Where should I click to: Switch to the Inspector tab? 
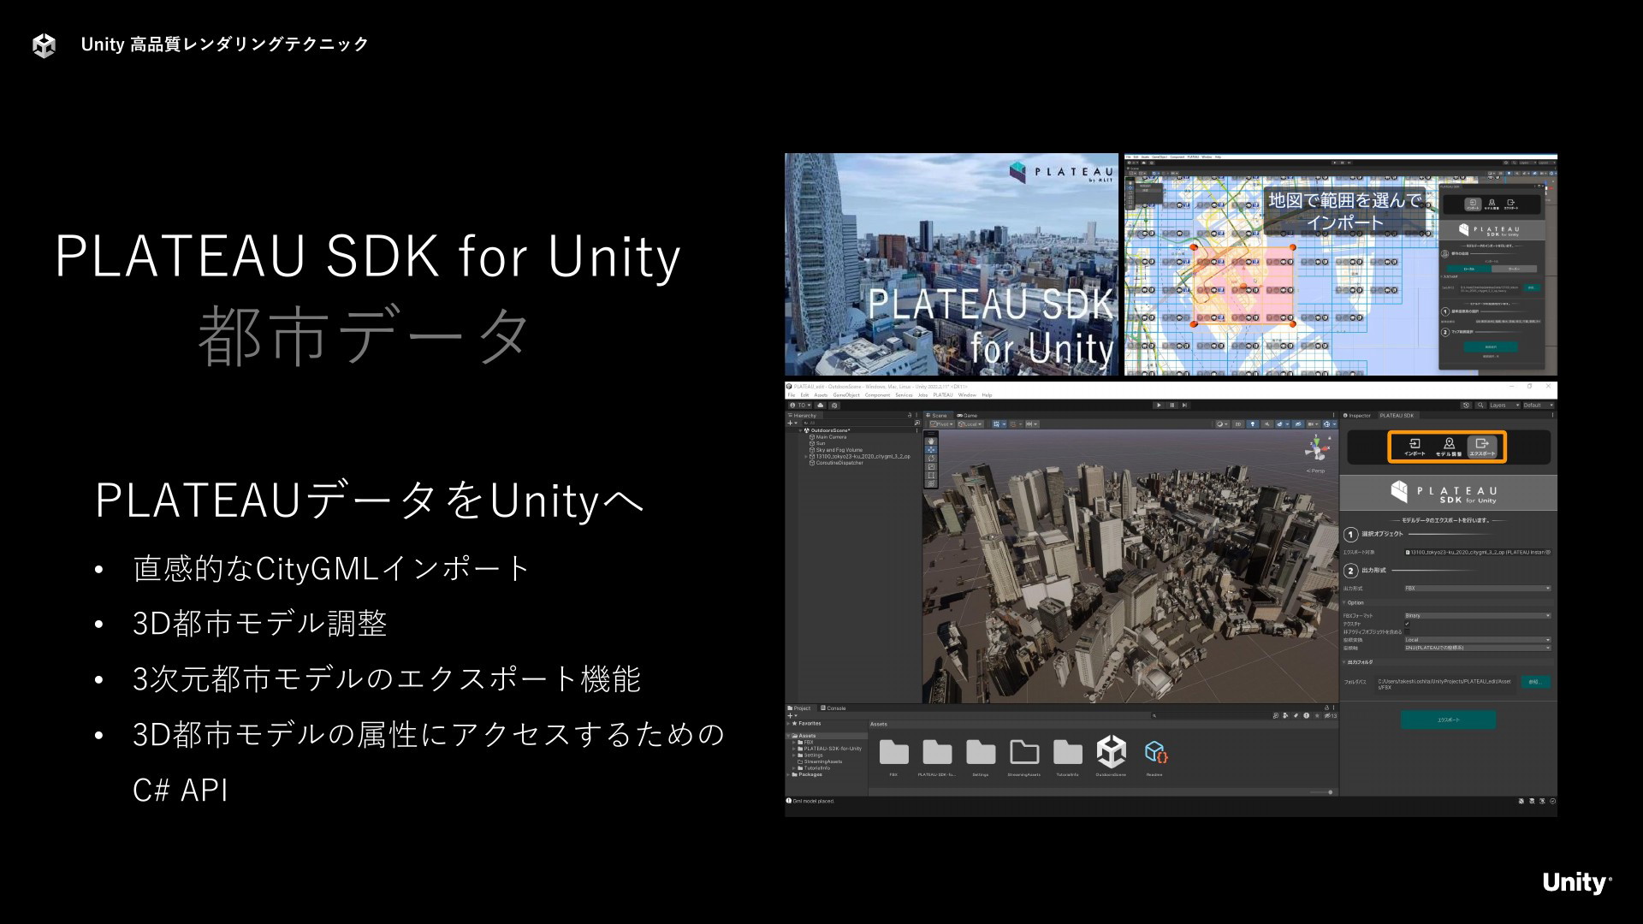(1356, 416)
